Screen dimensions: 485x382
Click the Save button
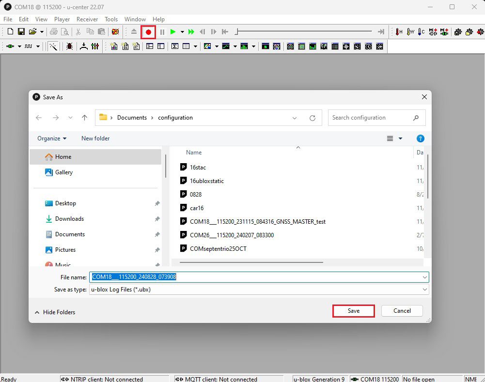353,311
